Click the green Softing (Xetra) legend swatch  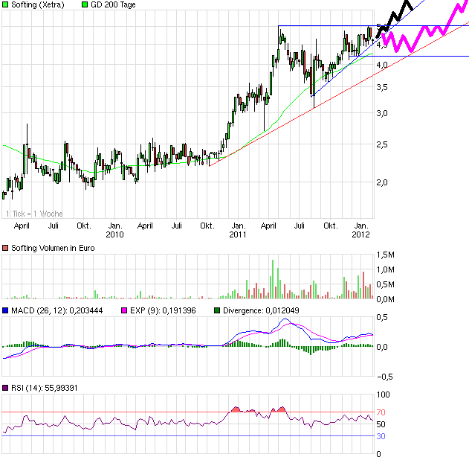click(x=5, y=4)
